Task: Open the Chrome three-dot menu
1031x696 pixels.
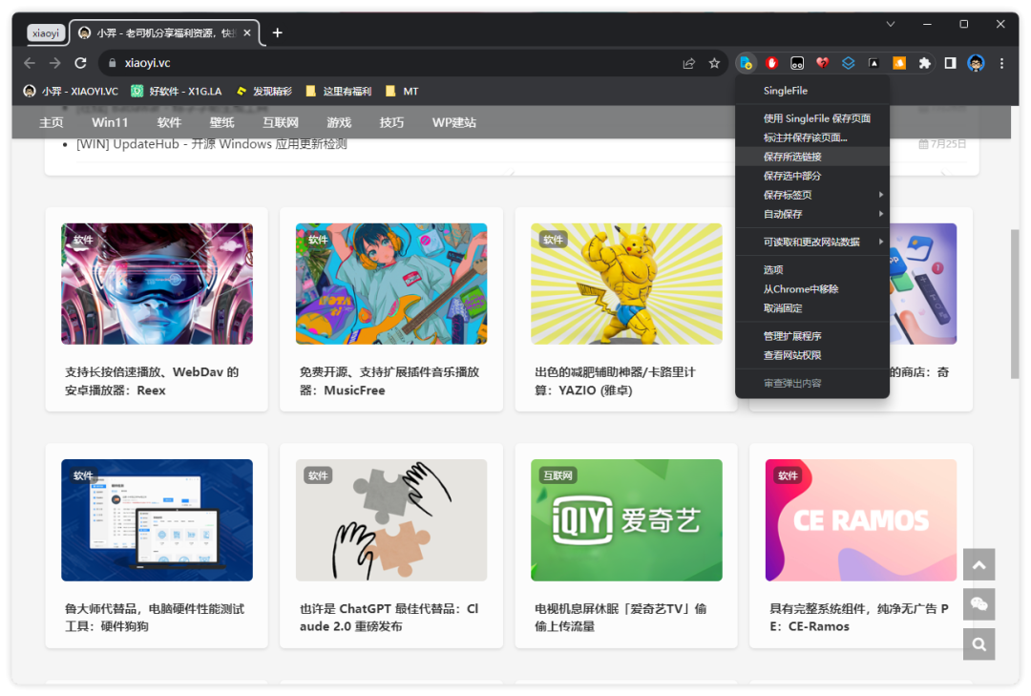Action: [x=1001, y=63]
